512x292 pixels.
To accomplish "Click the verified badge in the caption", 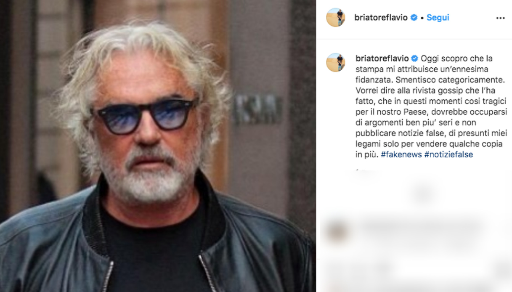I will pyautogui.click(x=414, y=58).
